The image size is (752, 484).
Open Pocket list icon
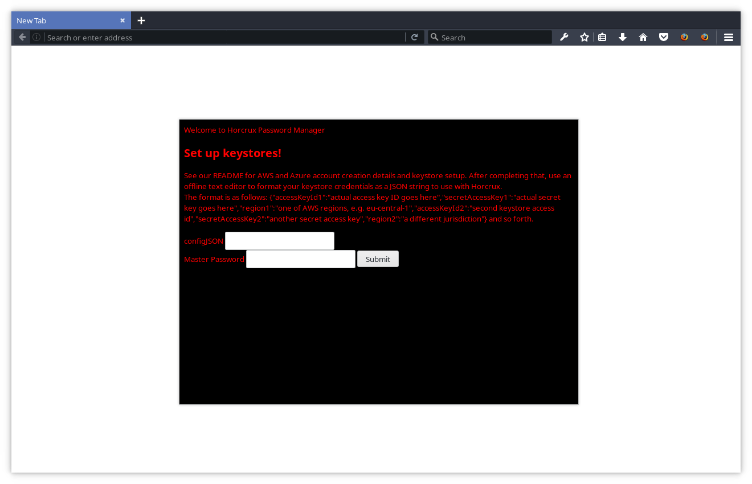(x=664, y=37)
